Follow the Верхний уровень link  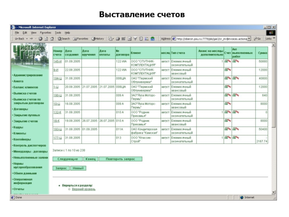click(83, 189)
